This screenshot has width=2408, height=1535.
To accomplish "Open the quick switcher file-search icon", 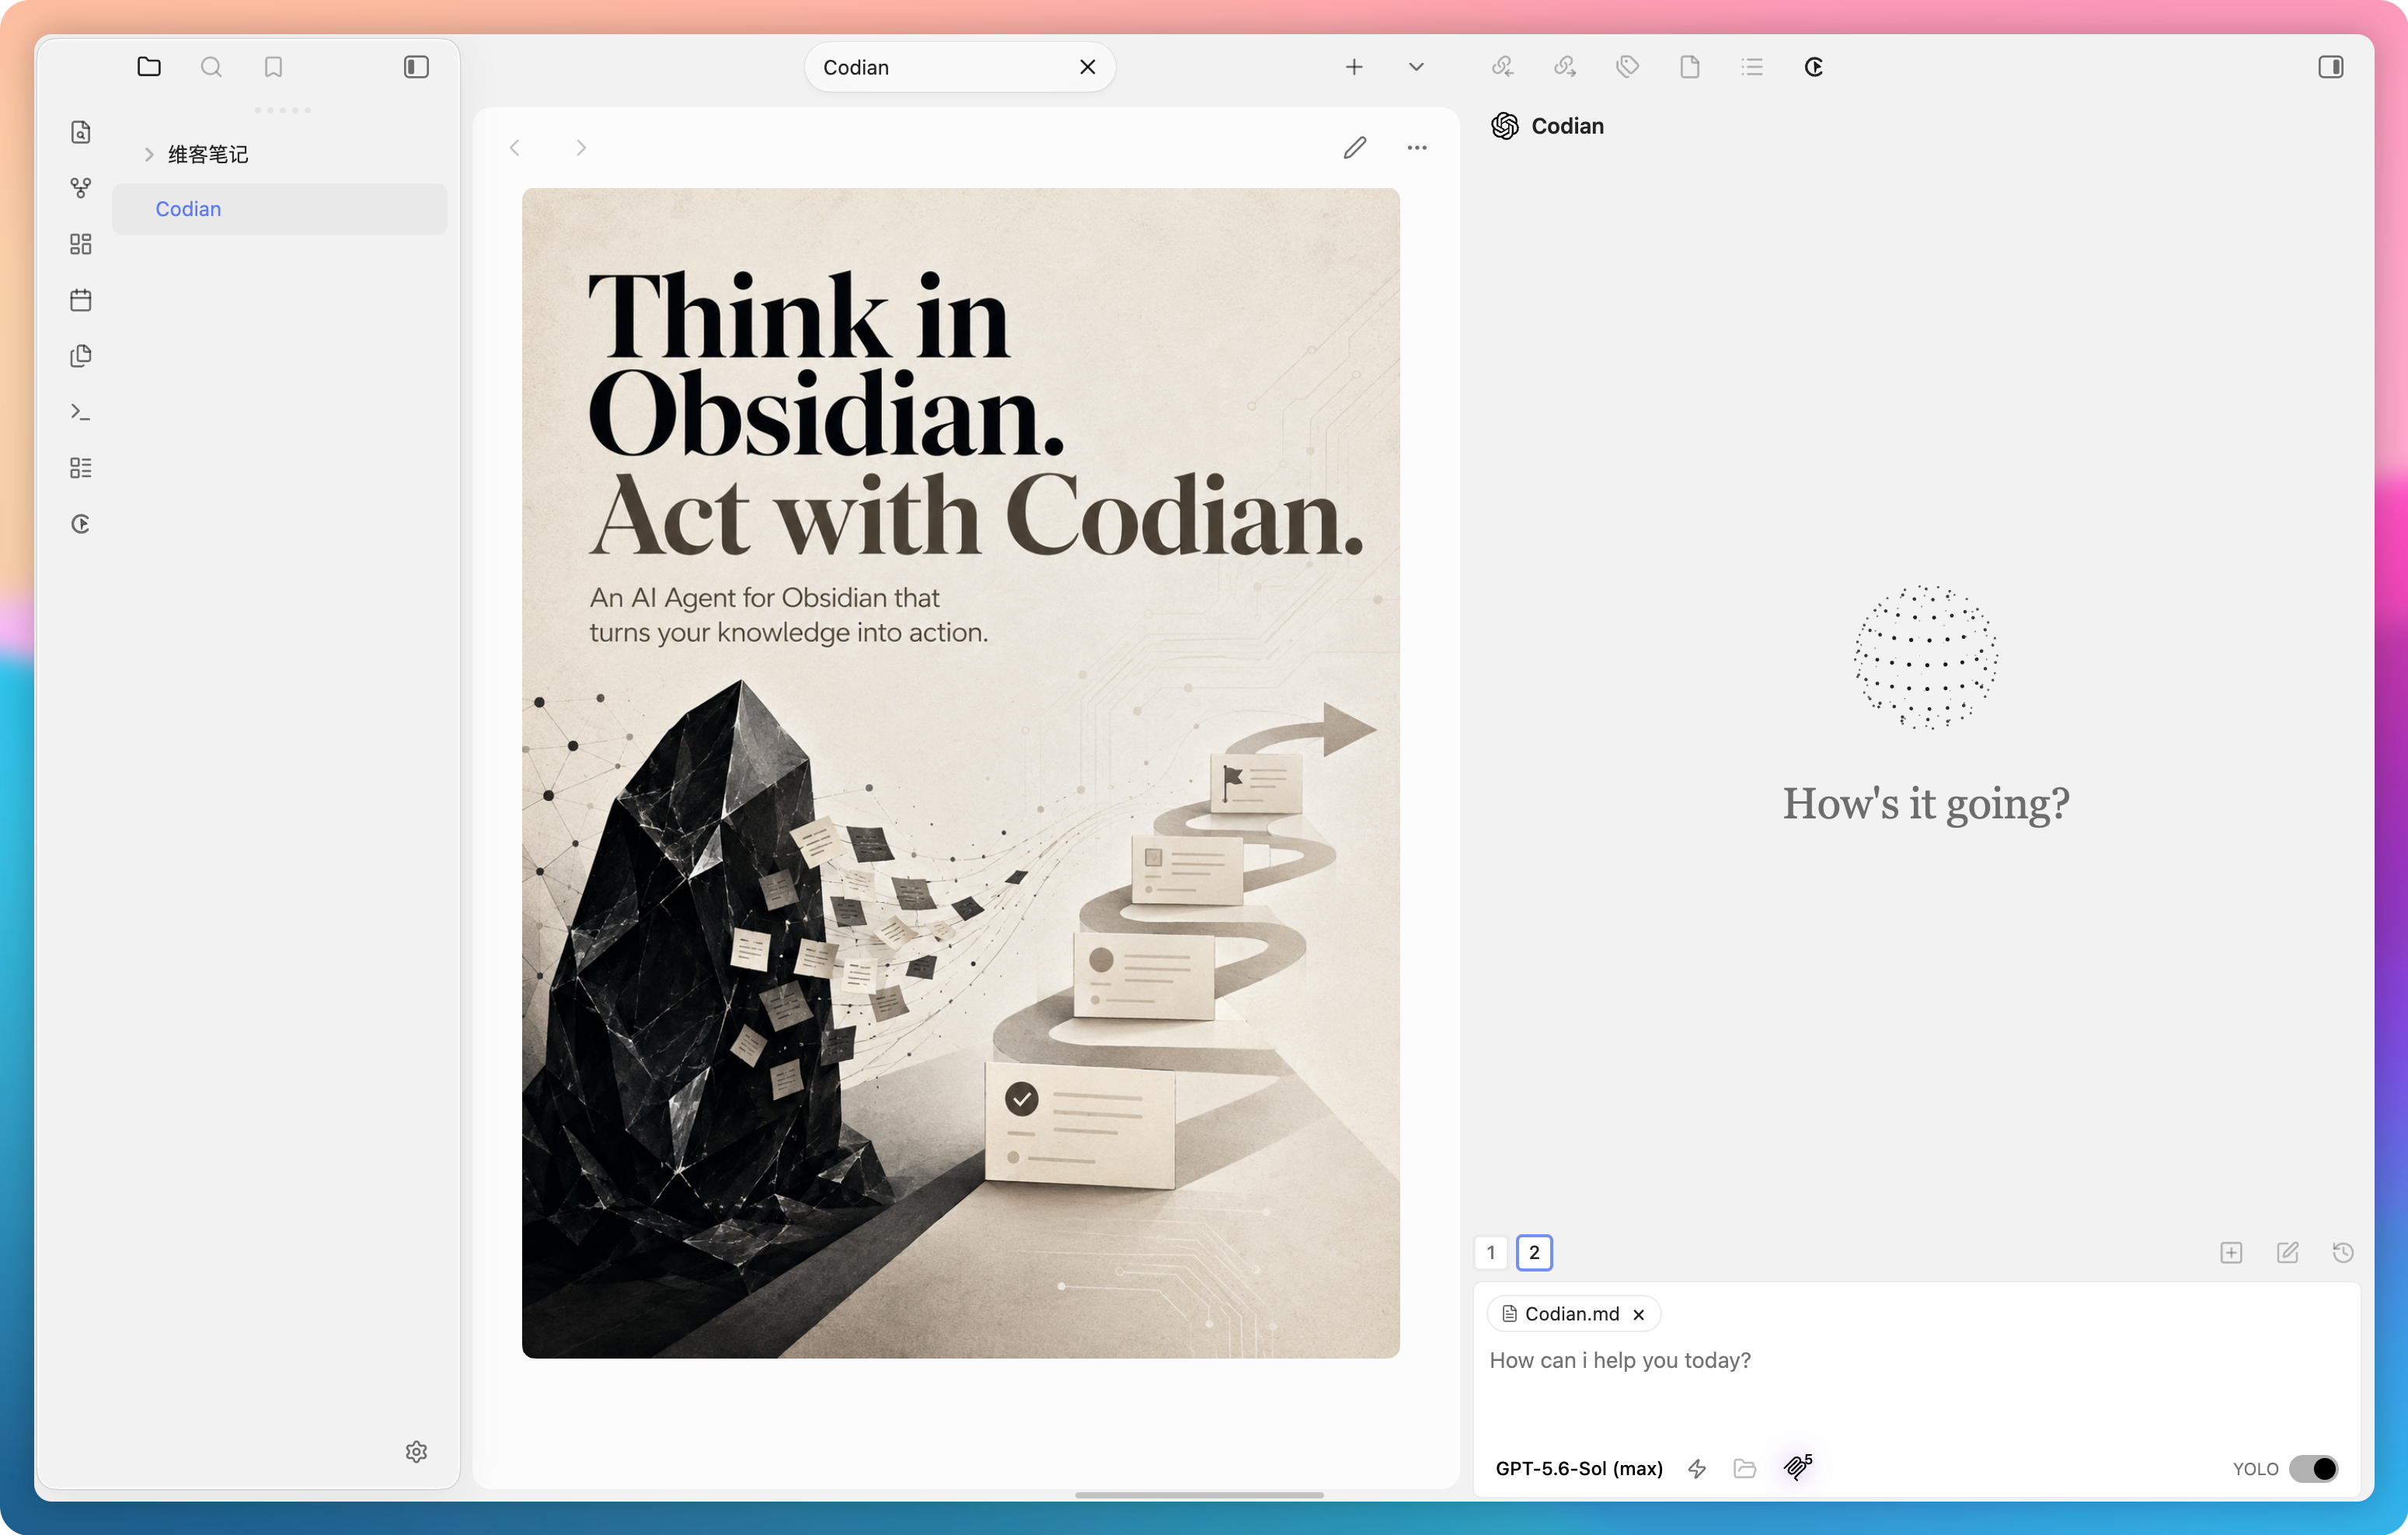I will 81,132.
